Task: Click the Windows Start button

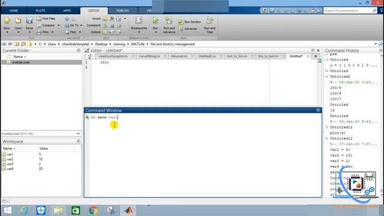Action: [8, 210]
